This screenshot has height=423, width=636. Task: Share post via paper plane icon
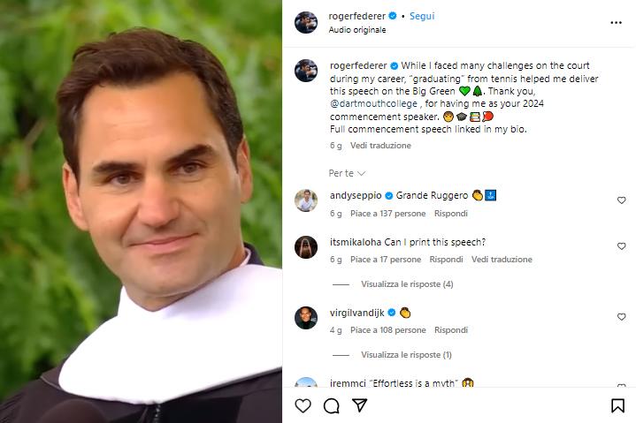click(360, 405)
